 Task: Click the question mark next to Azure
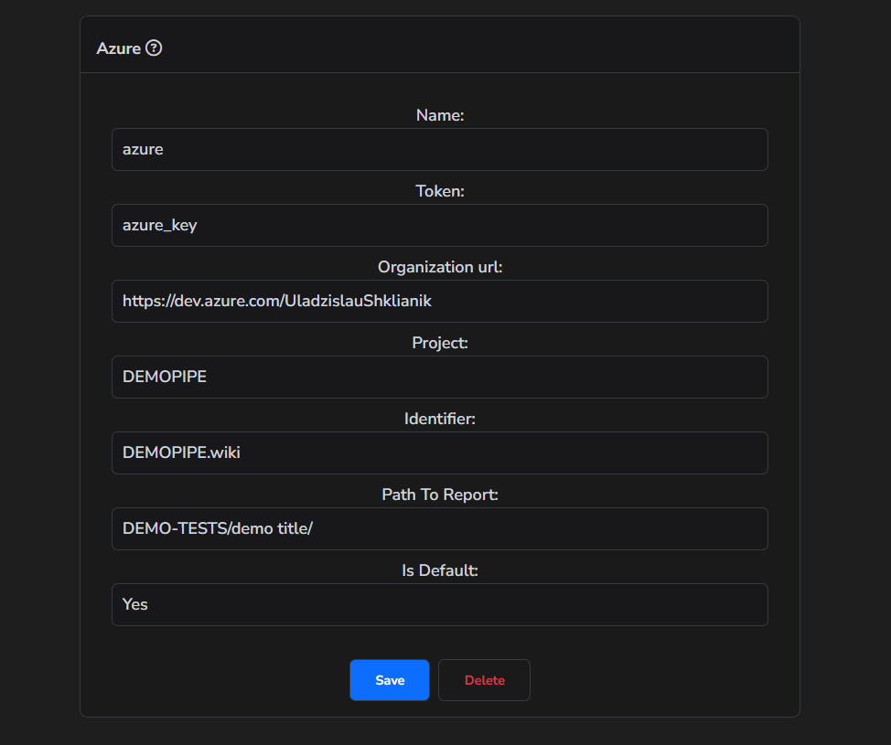153,48
